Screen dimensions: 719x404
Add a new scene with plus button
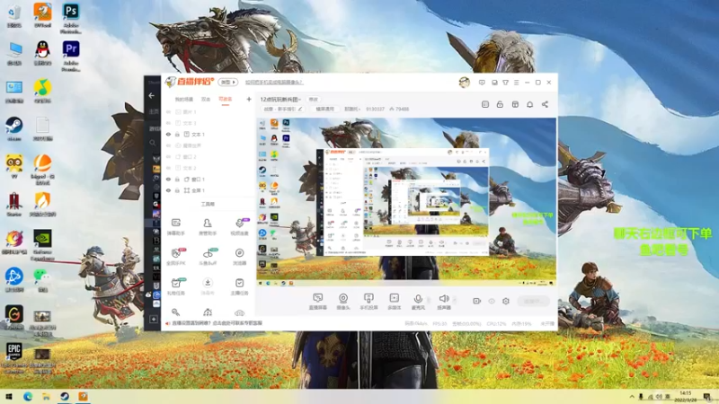tap(249, 99)
